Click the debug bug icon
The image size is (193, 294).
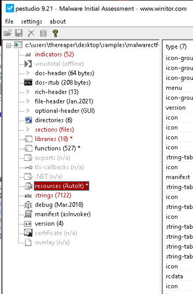pos(28,205)
